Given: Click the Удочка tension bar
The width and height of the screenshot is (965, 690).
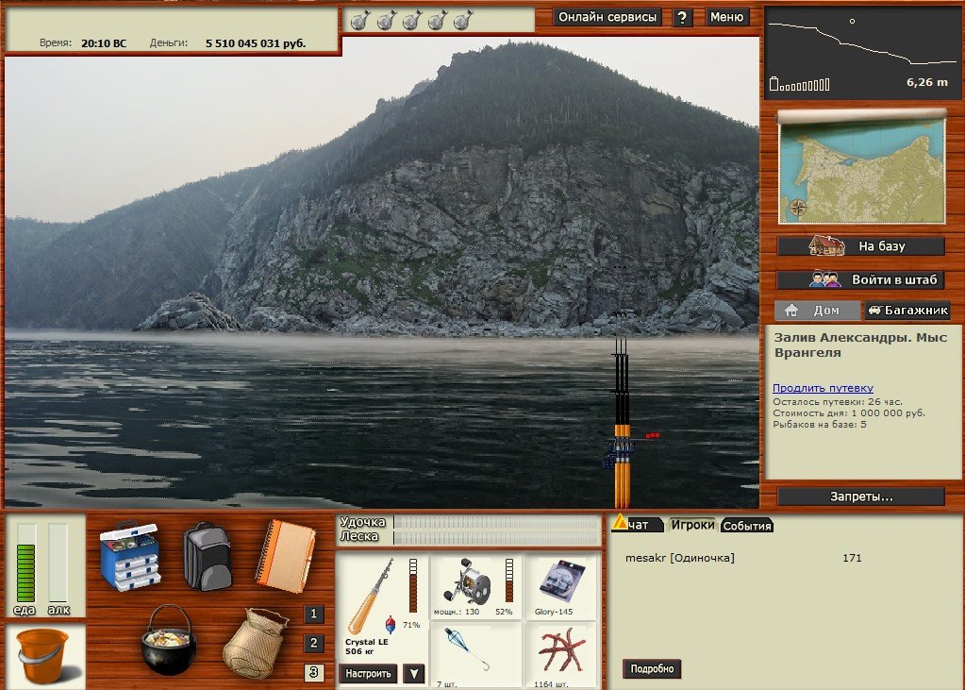Looking at the screenshot, I should [496, 522].
